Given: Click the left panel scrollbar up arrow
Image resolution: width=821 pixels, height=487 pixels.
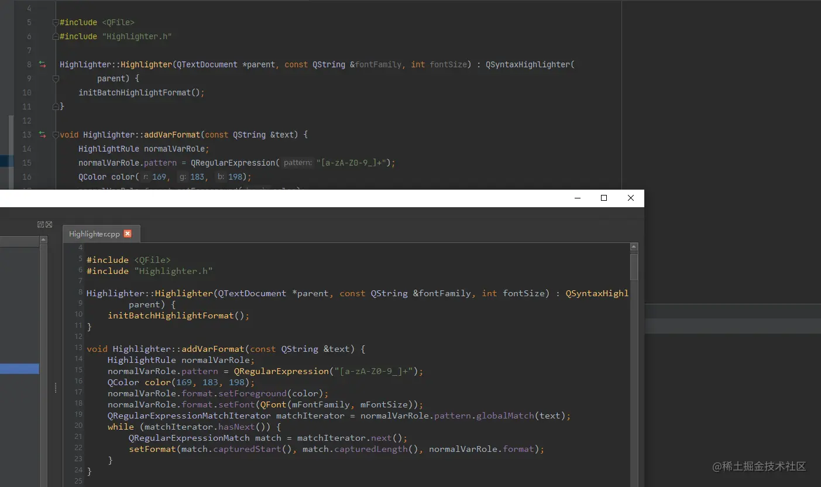Looking at the screenshot, I should tap(43, 240).
